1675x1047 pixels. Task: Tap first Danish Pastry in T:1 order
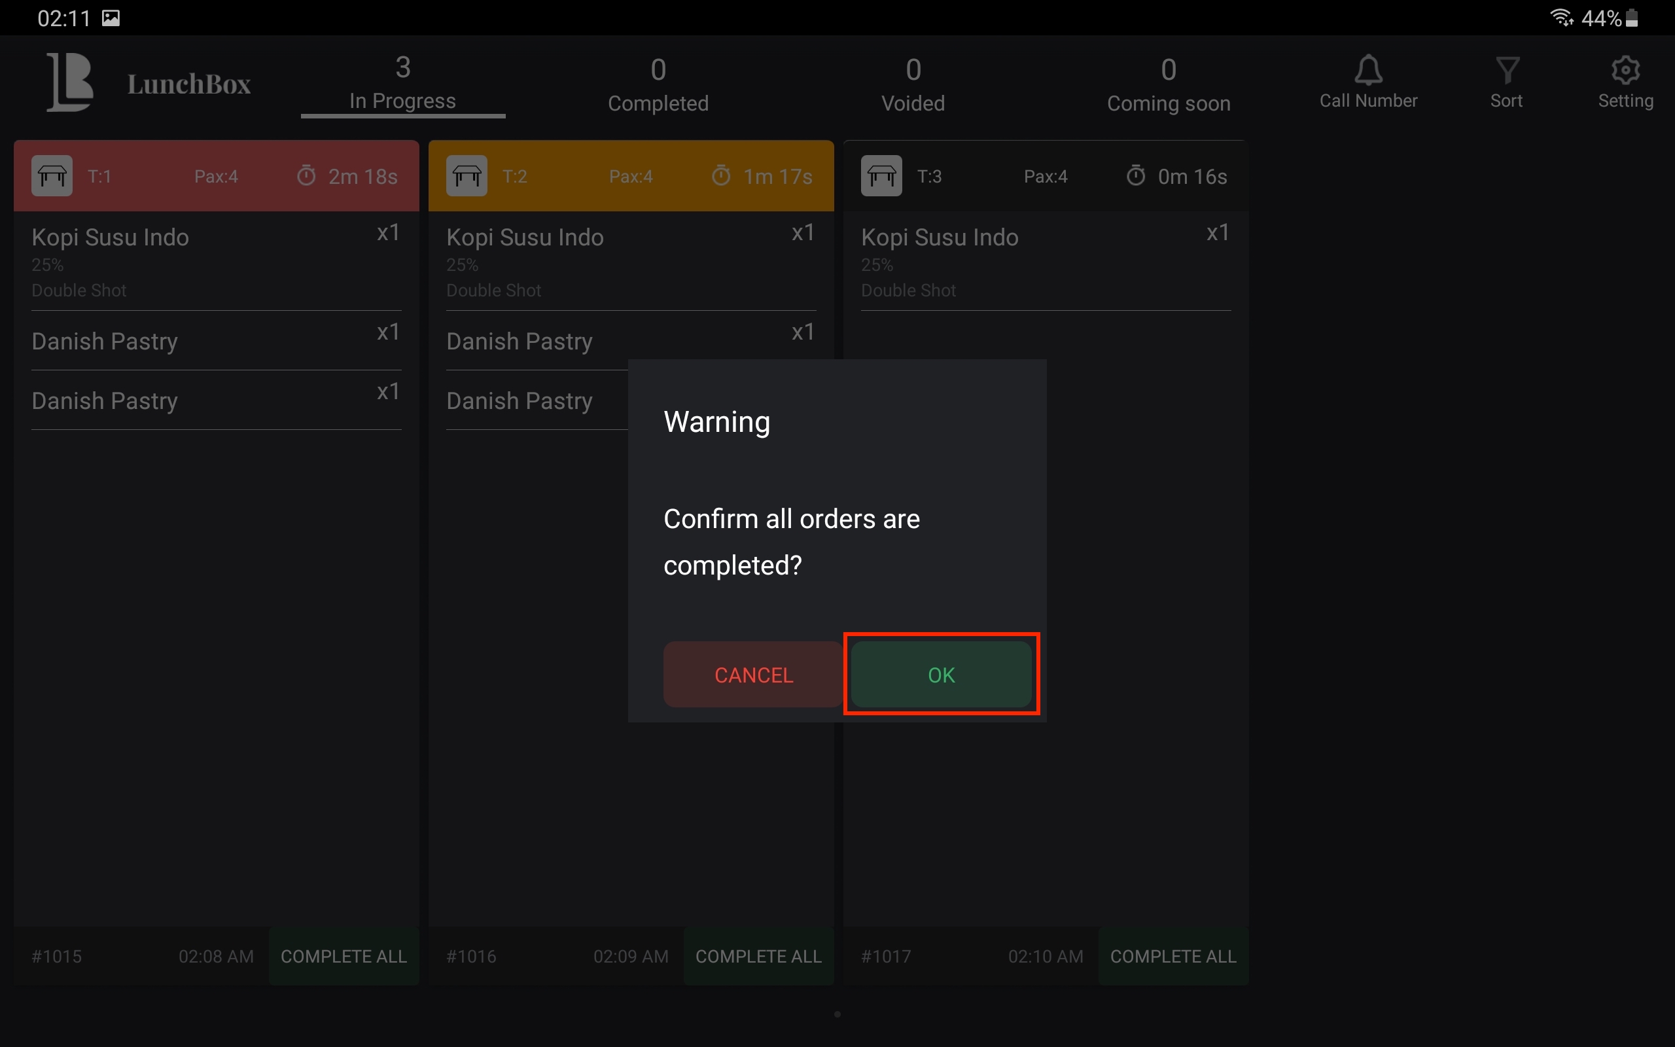tap(105, 342)
